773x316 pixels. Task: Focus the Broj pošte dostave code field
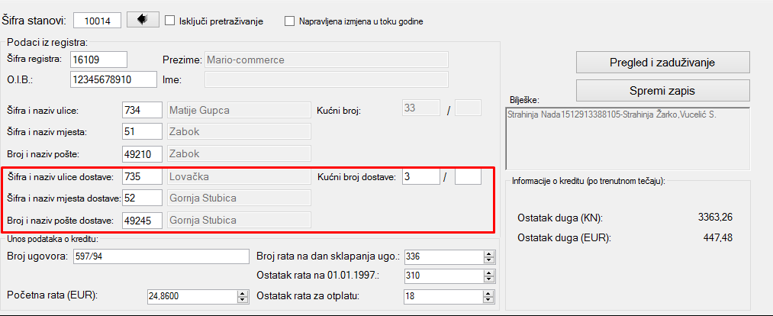pos(142,221)
